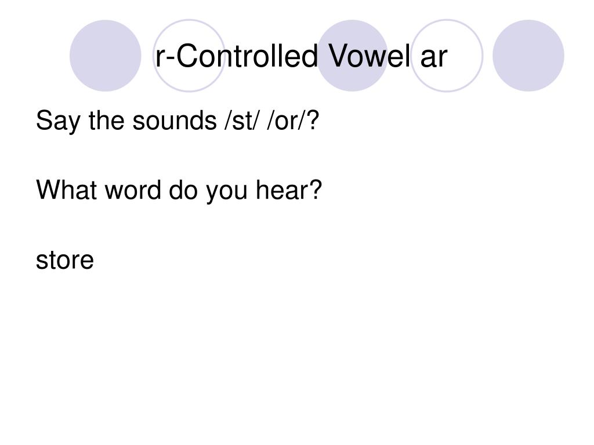Viewport: 594px width, 445px height.
Task: Click the word 'ar' in the title
Action: 434,58
